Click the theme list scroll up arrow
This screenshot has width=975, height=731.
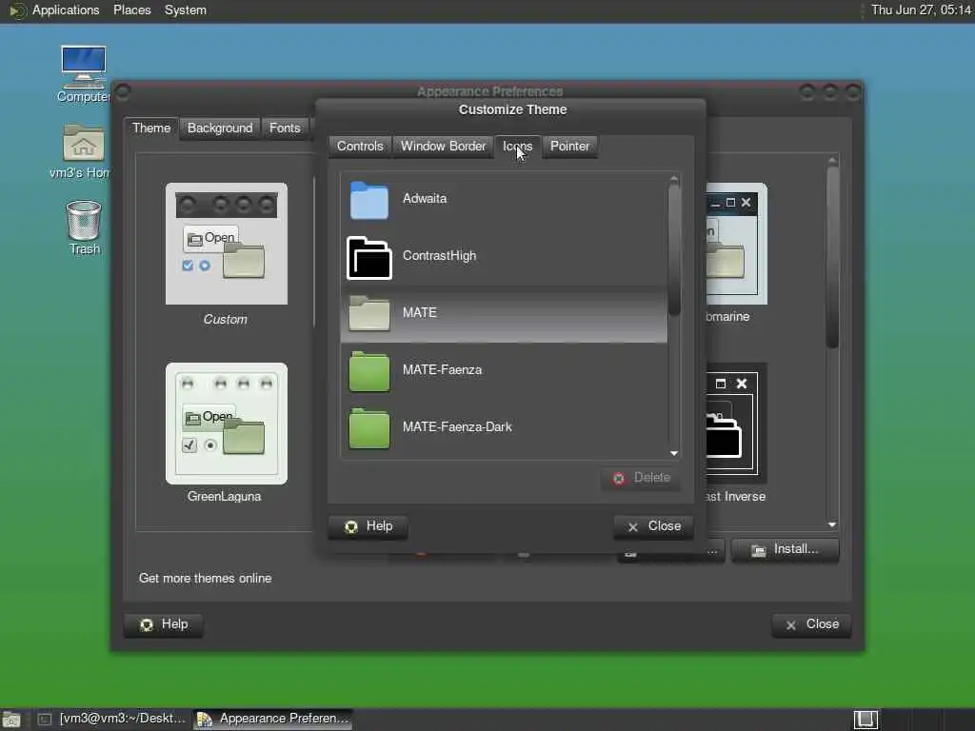click(x=832, y=160)
